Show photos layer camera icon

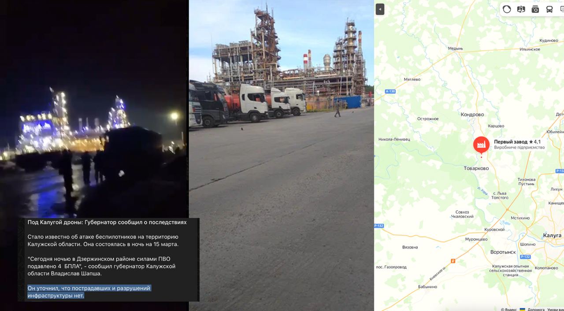coord(535,9)
